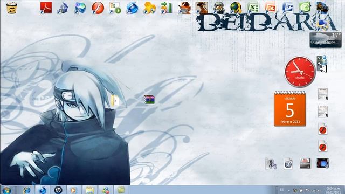The height and width of the screenshot is (194, 345).
Task: Open the Microsoft PowerPoint shortcut
Action: coord(271,8)
